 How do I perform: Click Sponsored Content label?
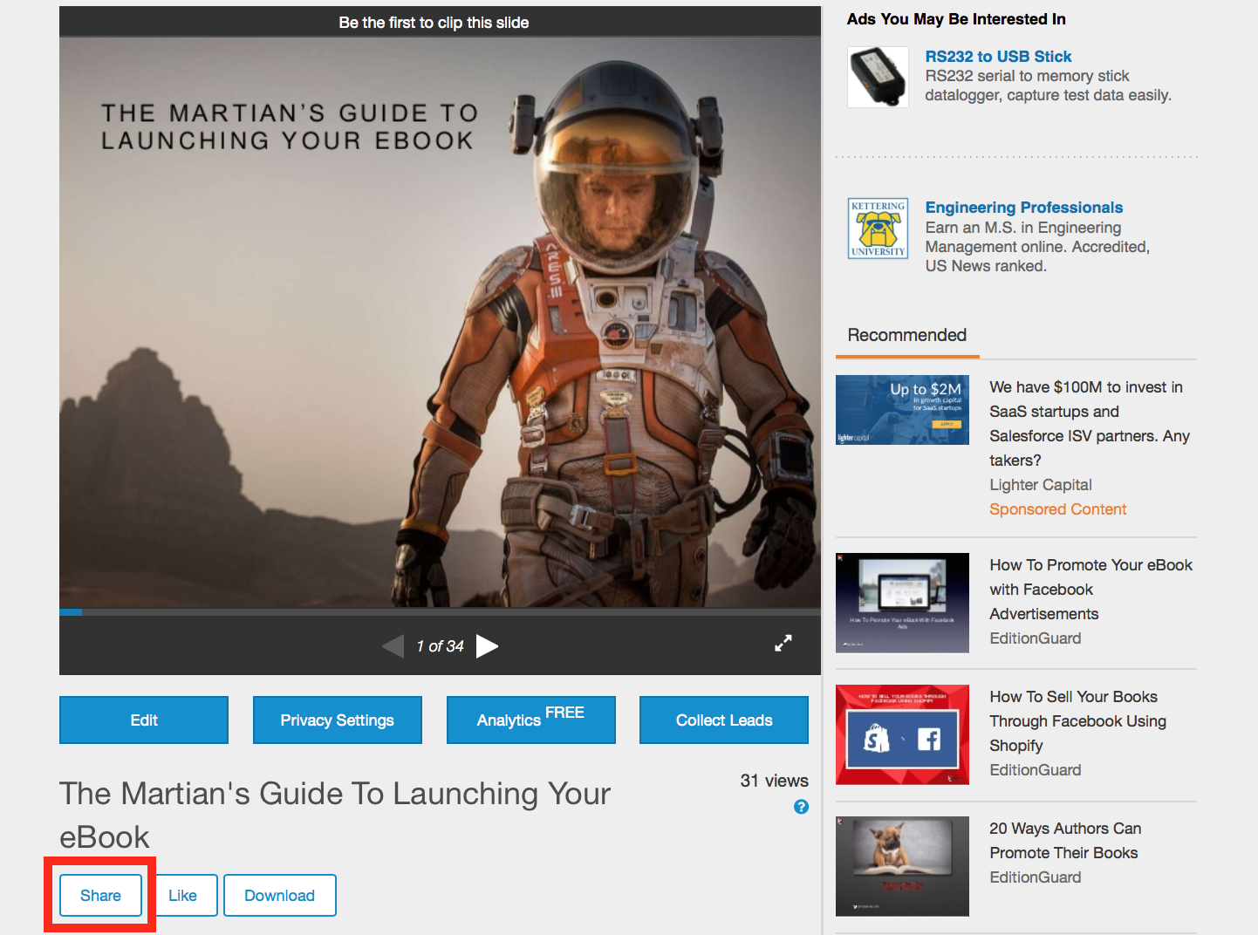tap(1058, 509)
